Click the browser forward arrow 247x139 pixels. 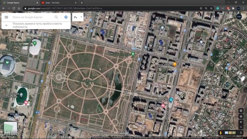[8, 8]
